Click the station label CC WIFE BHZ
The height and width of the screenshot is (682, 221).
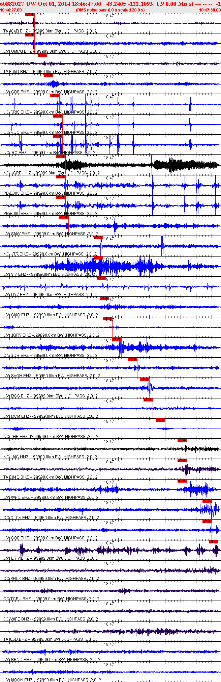tap(17, 619)
